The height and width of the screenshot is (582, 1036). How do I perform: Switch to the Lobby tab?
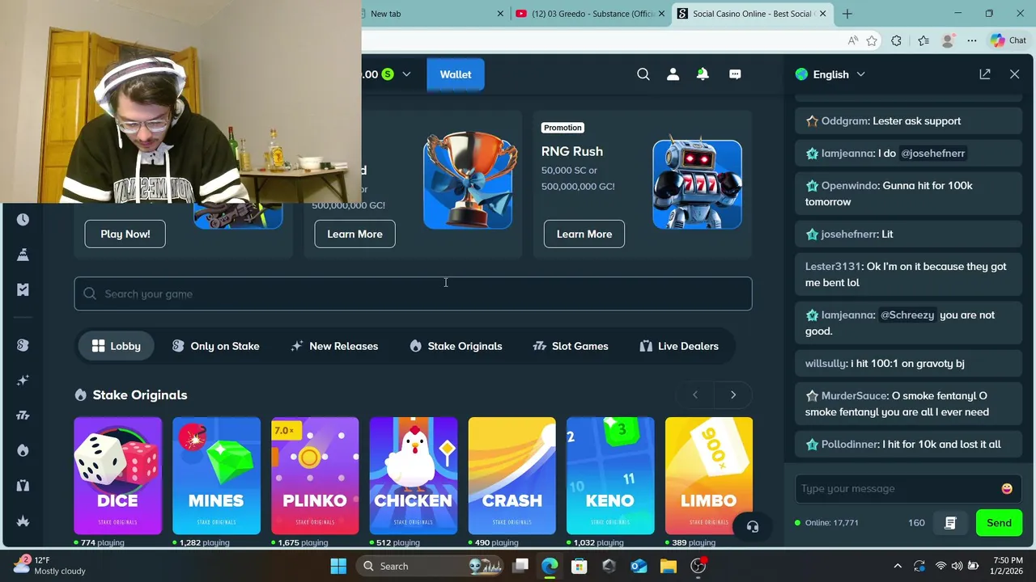click(x=117, y=346)
